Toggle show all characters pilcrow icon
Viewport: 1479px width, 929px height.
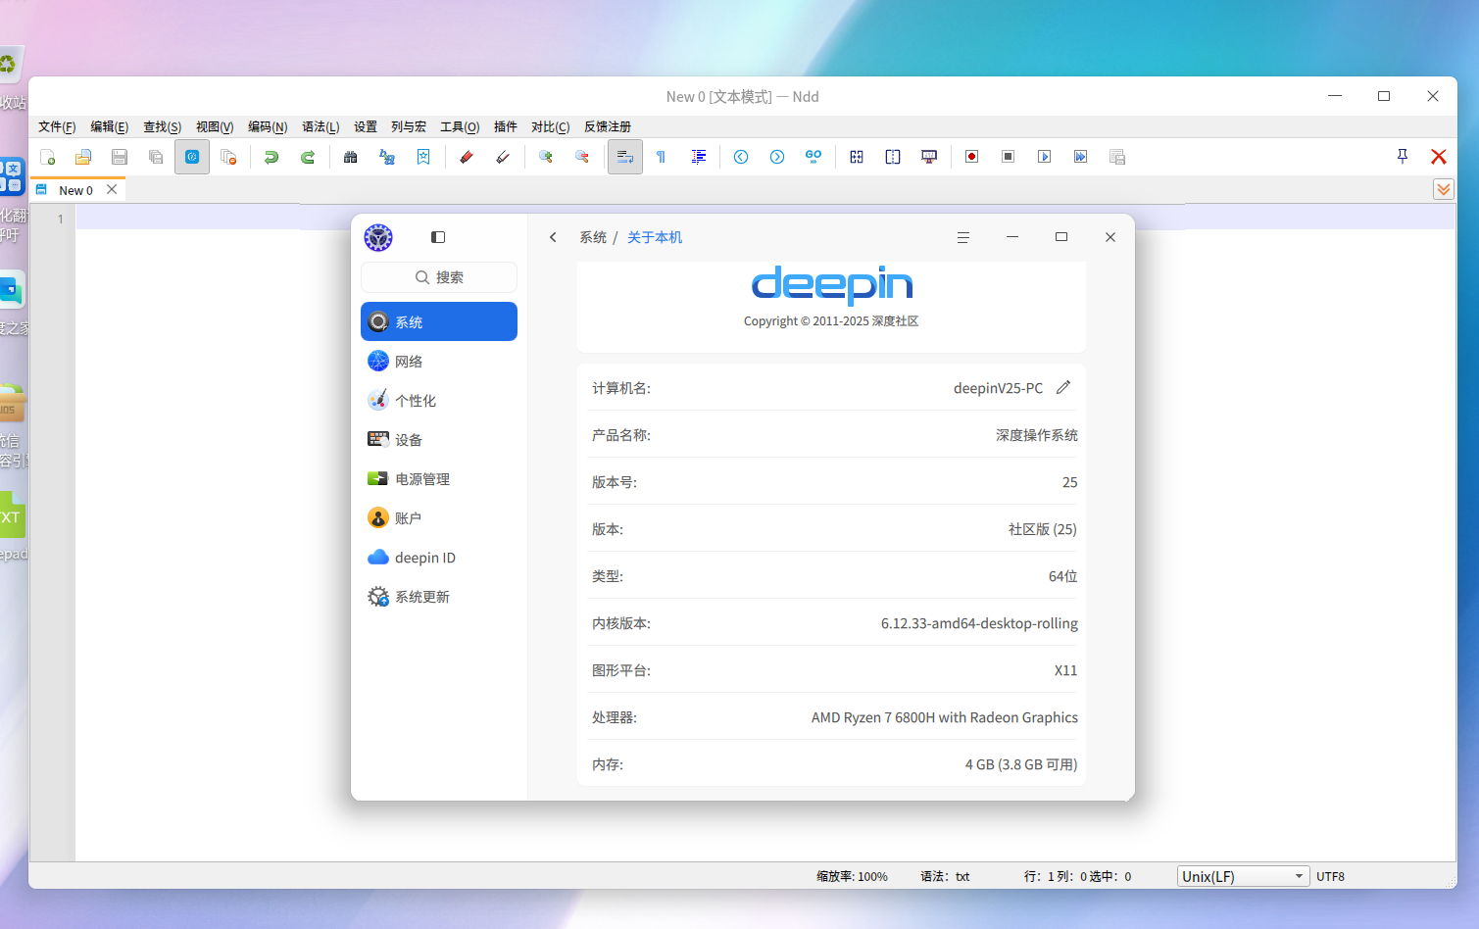662,157
